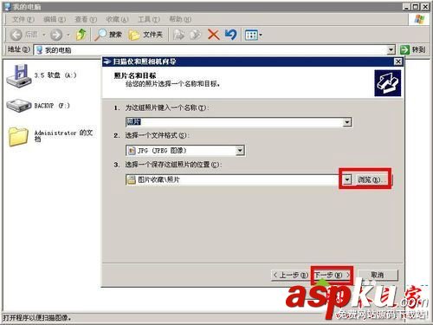The height and width of the screenshot is (325, 433).
Task: Click the Move To toolbar icon
Action: click(x=178, y=35)
